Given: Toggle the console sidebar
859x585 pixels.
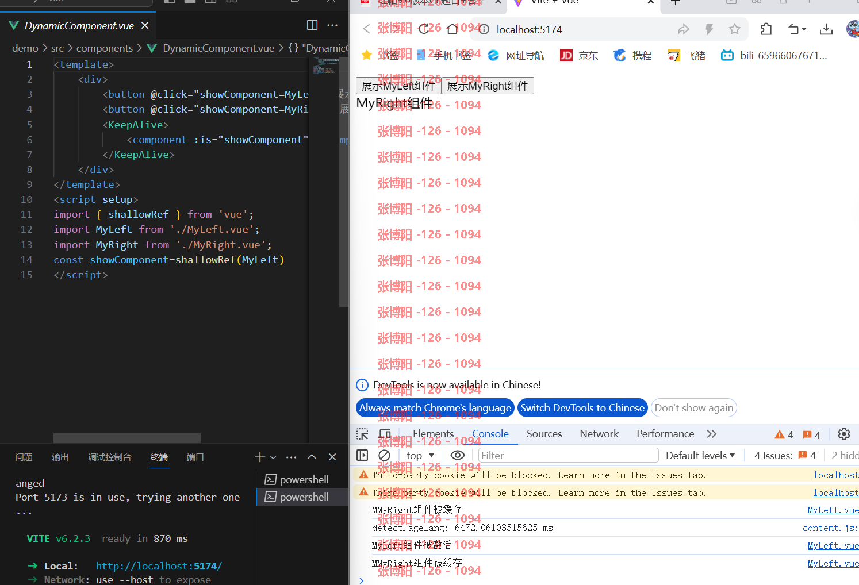Looking at the screenshot, I should coord(362,455).
